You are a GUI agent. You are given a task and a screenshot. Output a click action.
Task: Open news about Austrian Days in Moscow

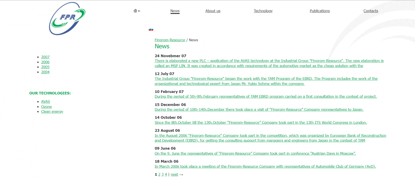click(255, 154)
